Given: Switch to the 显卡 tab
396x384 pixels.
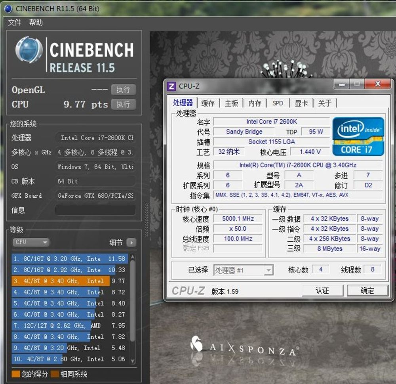Looking at the screenshot, I should tap(301, 103).
